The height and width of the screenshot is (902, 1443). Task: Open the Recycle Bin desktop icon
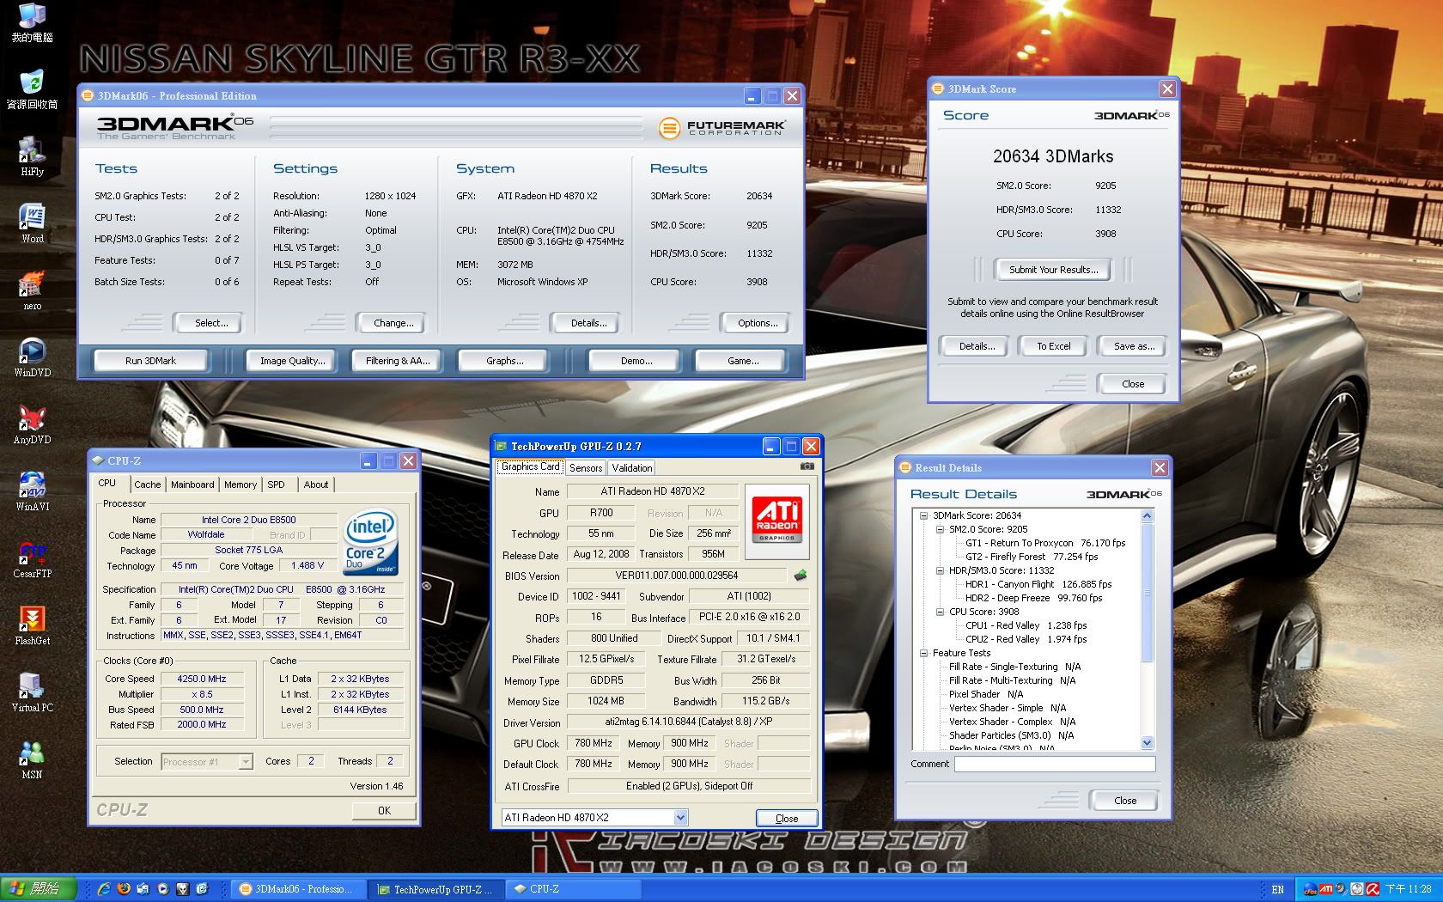(32, 89)
